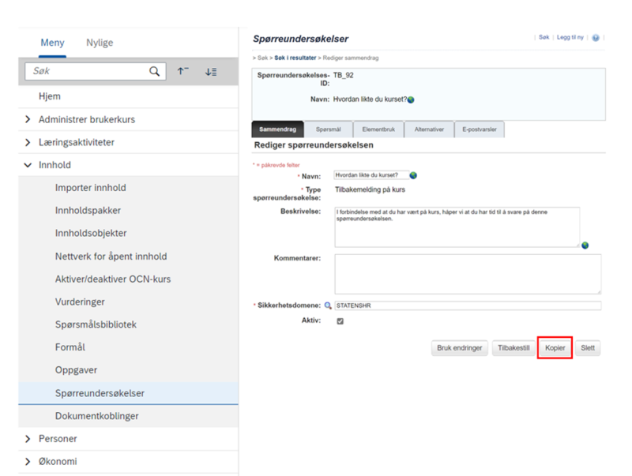The image size is (632, 476).
Task: Expand the Økonomi menu section
Action: 28,462
